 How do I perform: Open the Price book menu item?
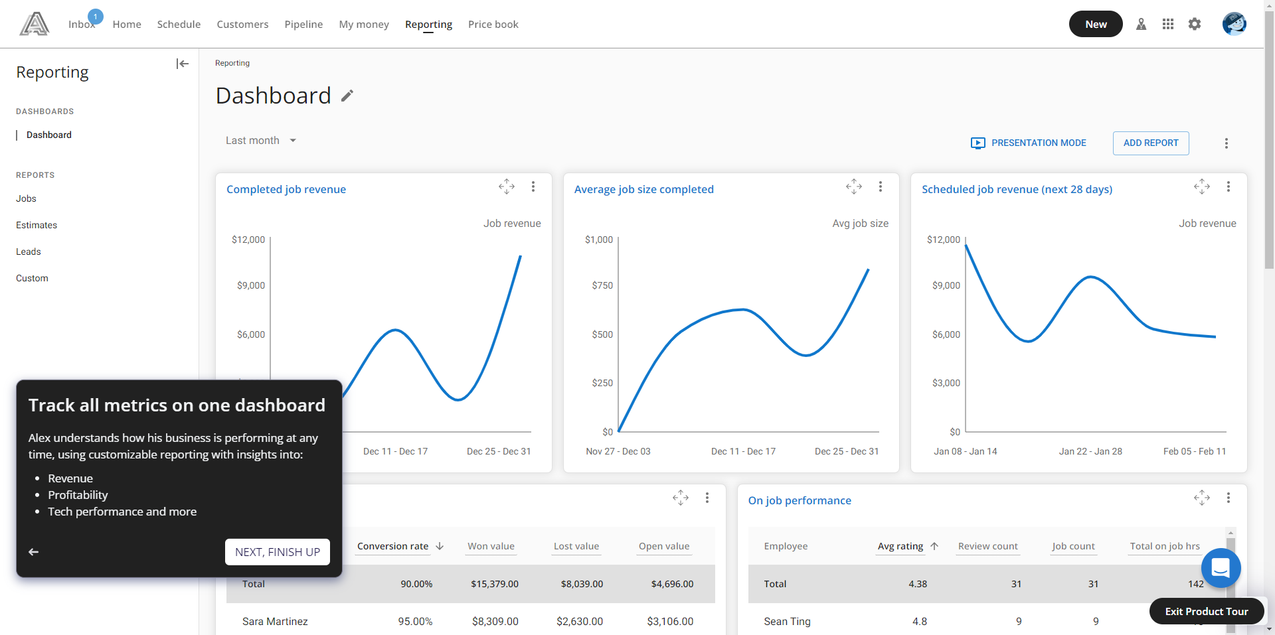493,24
